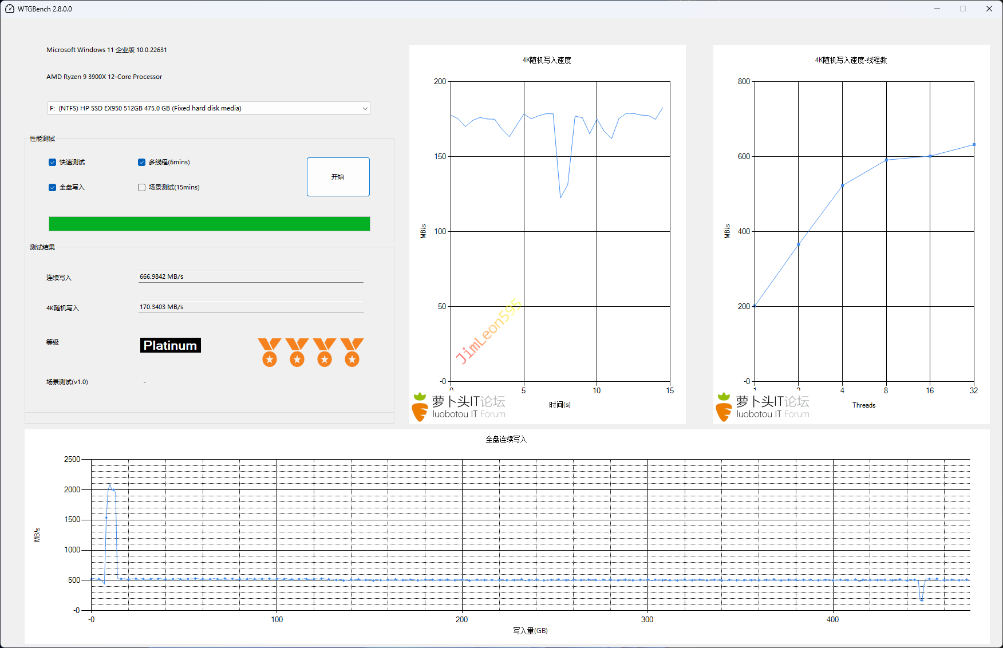Screen dimensions: 1003x648
Task: Click the 4K随机写入 result field
Action: (251, 307)
